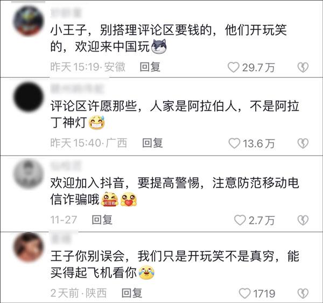Like the 陕西 comment with 1719 likes
This screenshot has height=303, width=323.
[x=245, y=293]
